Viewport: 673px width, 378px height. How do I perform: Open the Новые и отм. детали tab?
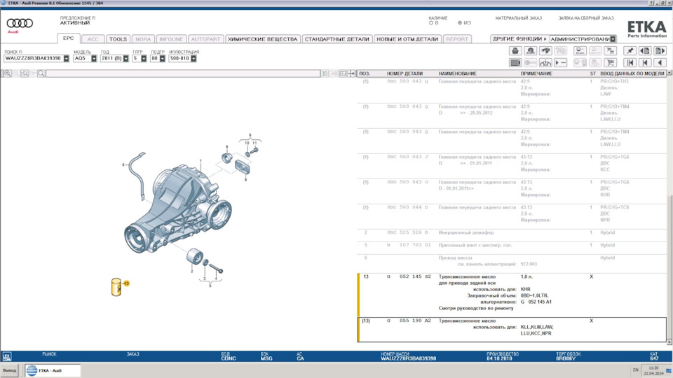407,39
